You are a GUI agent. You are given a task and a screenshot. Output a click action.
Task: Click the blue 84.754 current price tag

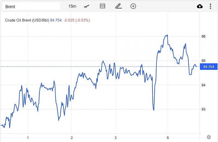[208, 67]
